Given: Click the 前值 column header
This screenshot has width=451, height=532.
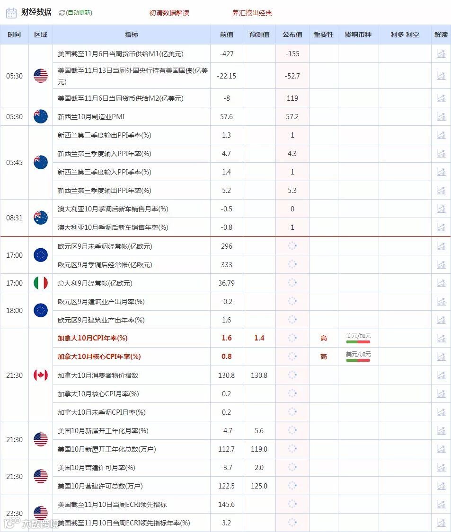Looking at the screenshot, I should coord(227,35).
